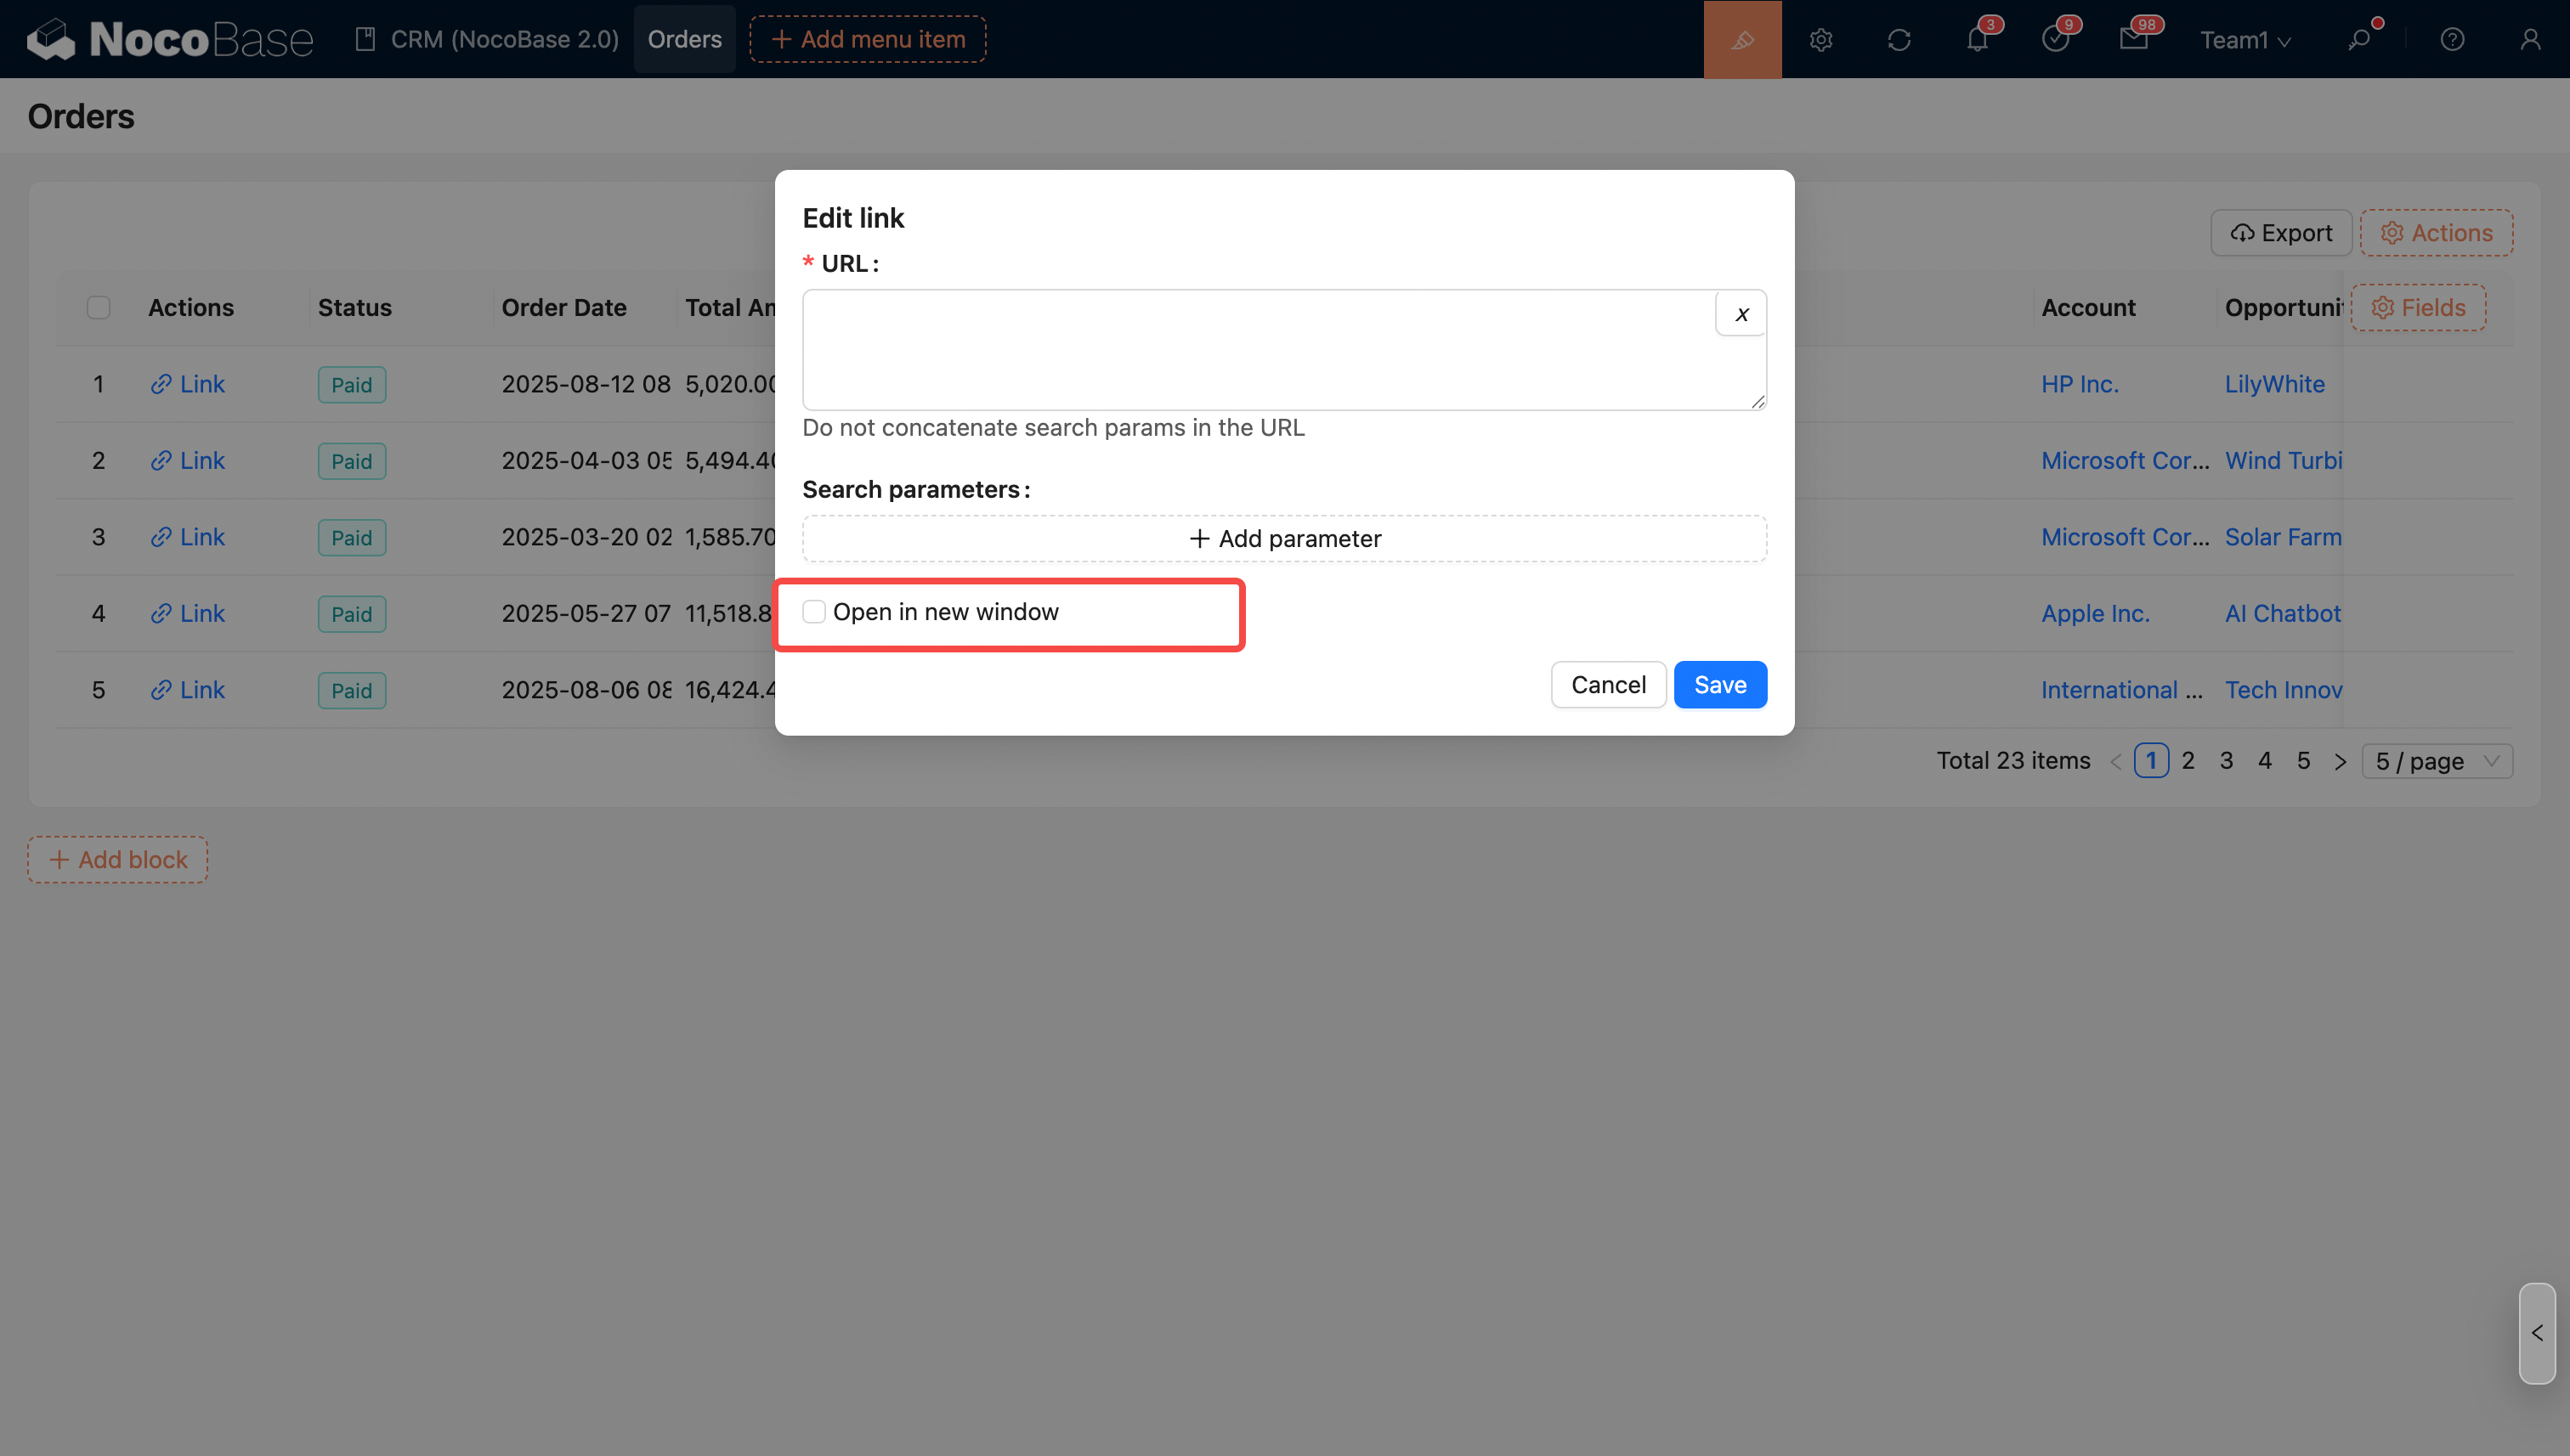Click Add parameter button
This screenshot has height=1456, width=2570.
pos(1283,539)
